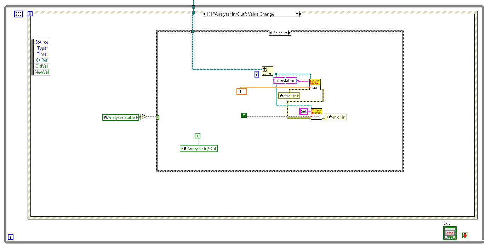
Task: Select the lower External Interface SET node
Action: [x=316, y=113]
